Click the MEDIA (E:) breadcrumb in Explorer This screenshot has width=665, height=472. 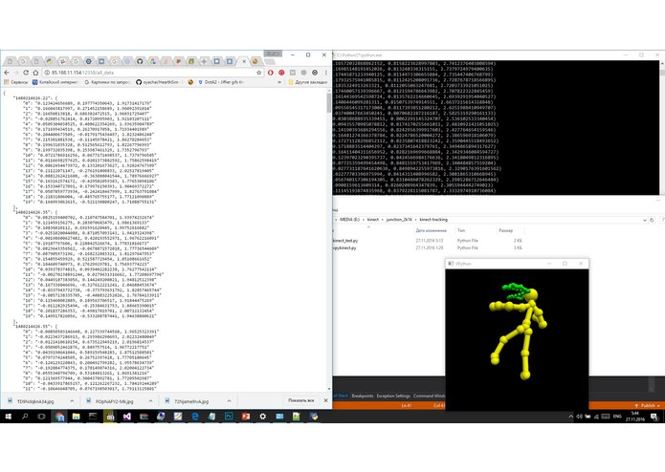pyautogui.click(x=349, y=220)
